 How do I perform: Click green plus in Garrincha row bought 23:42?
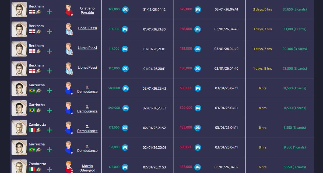pos(50,91)
